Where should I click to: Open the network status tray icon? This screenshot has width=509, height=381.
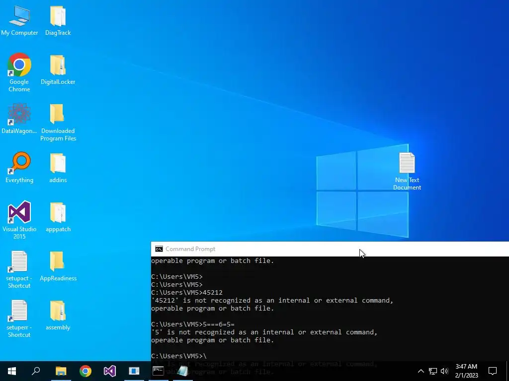click(433, 371)
